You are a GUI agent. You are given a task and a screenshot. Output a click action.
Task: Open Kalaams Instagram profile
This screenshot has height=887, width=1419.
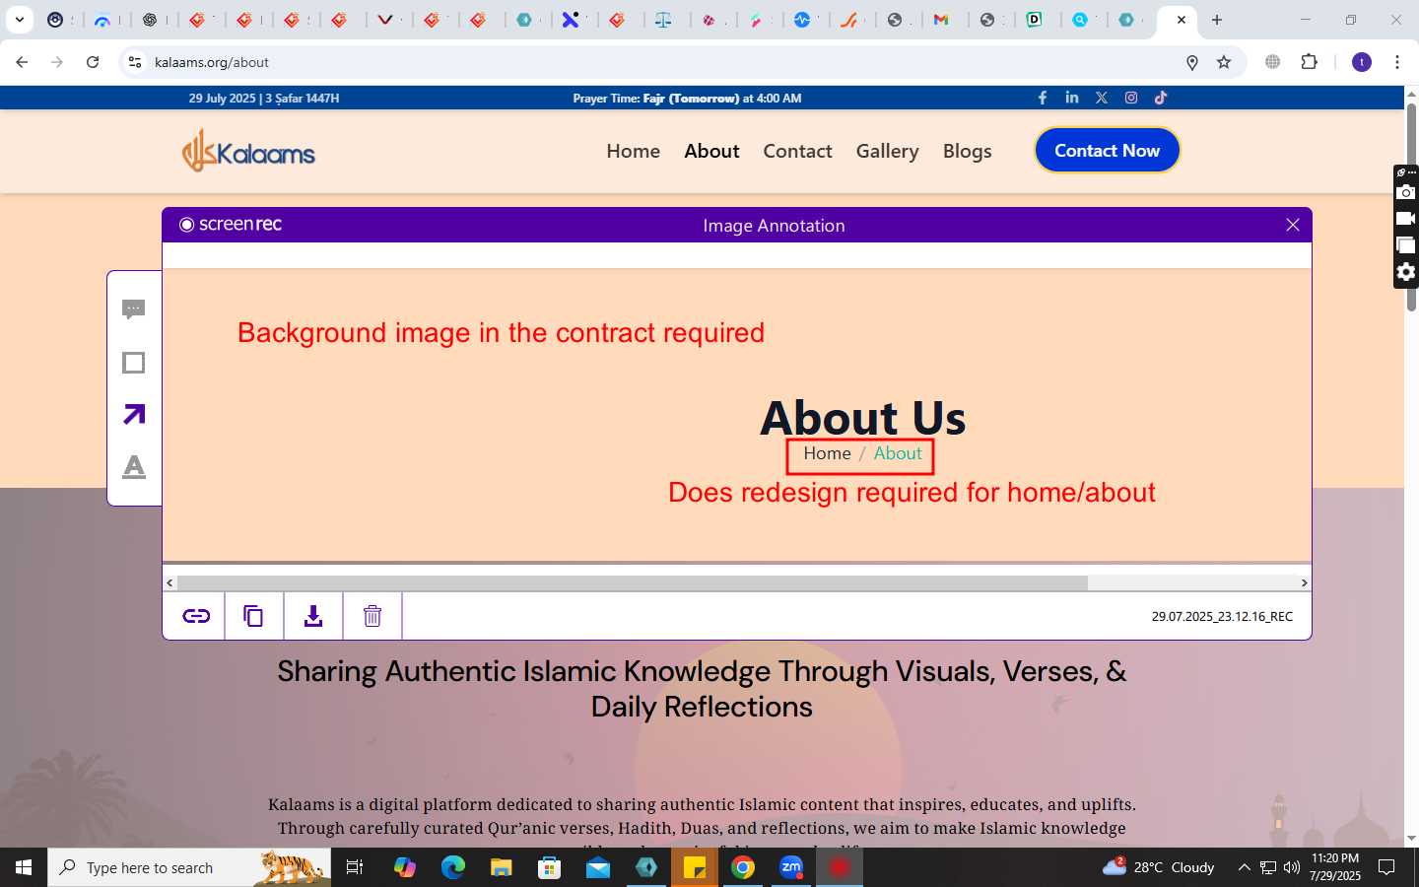pos(1131,98)
